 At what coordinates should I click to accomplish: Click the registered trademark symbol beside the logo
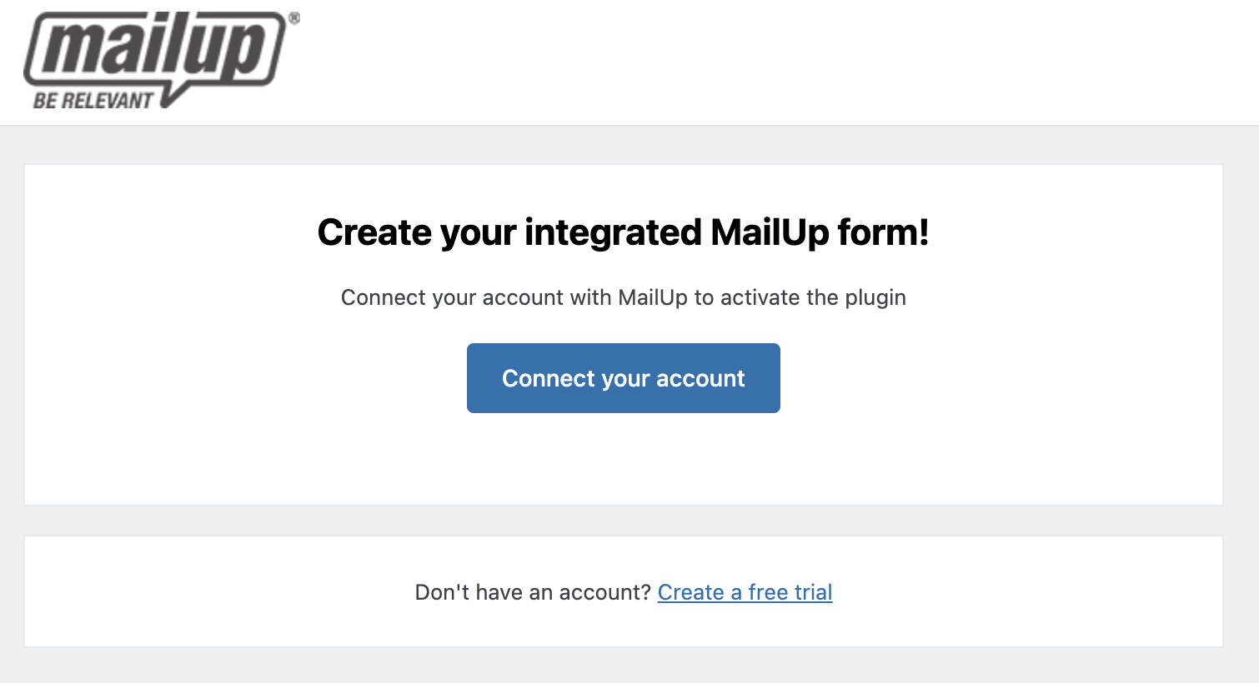pos(293,18)
